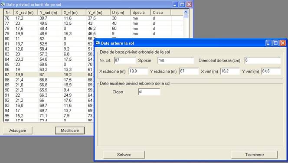288x163 pixels.
Task: Select row number 80 in table
Action: tap(49, 39)
